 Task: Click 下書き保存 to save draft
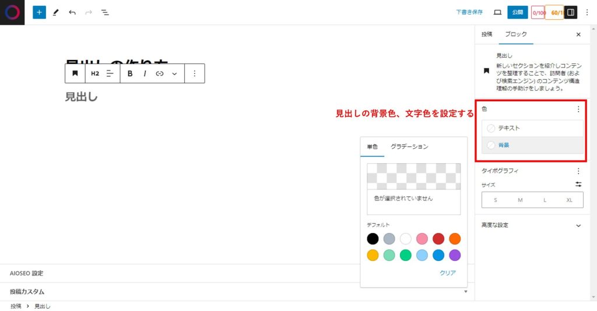[469, 12]
